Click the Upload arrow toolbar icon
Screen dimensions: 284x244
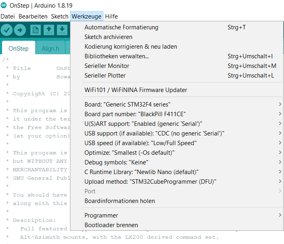click(20, 30)
